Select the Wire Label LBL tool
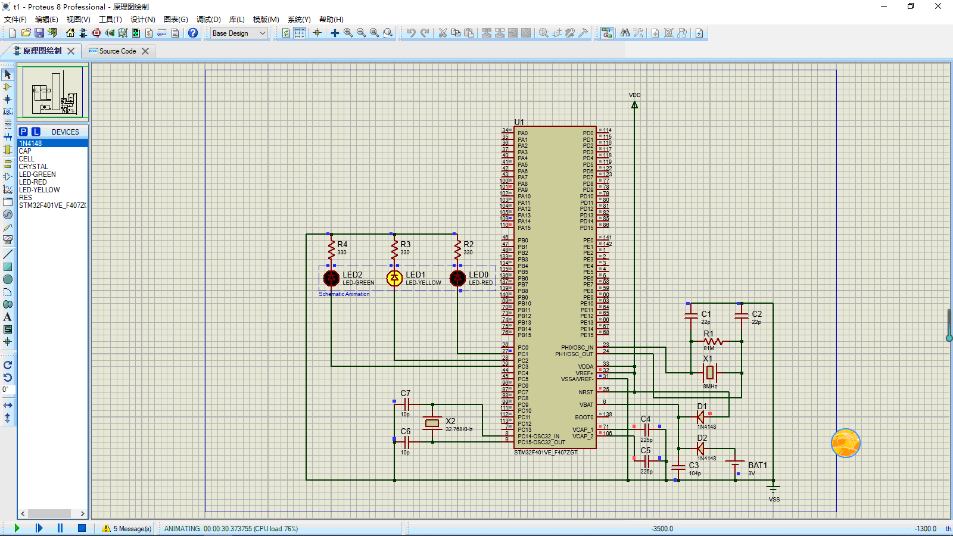Viewport: 953px width, 536px height. [8, 112]
